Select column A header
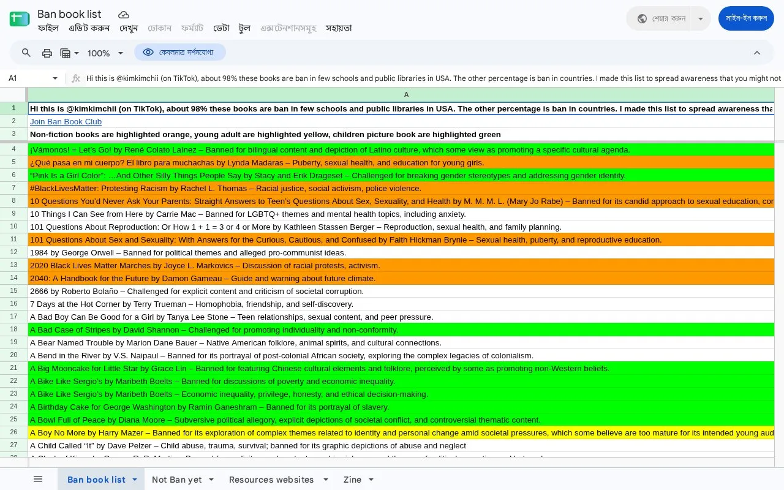Image resolution: width=784 pixels, height=490 pixels. pyautogui.click(x=401, y=94)
